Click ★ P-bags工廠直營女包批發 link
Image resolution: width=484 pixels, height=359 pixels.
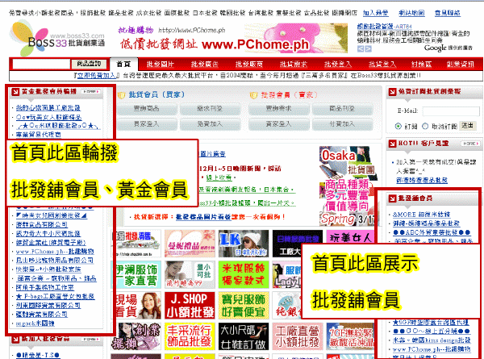pos(55,297)
